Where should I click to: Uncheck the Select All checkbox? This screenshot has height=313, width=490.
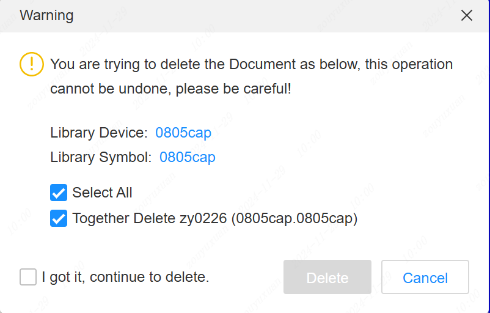click(x=59, y=193)
